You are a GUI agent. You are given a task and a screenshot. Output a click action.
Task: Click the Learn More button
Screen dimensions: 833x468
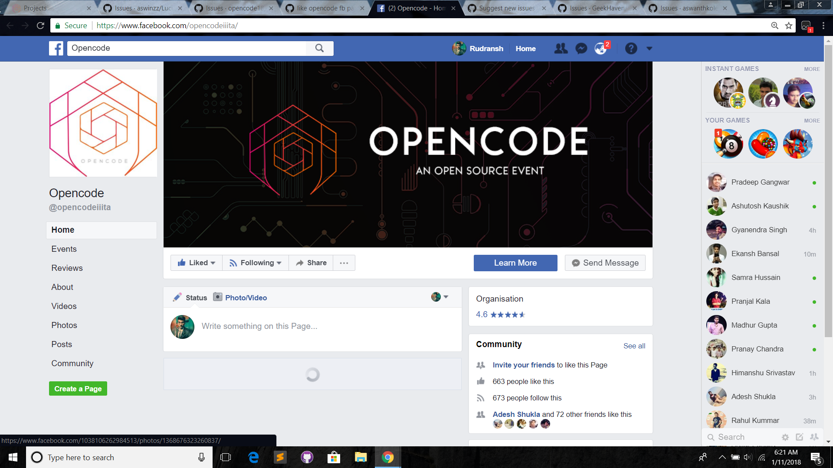515,263
